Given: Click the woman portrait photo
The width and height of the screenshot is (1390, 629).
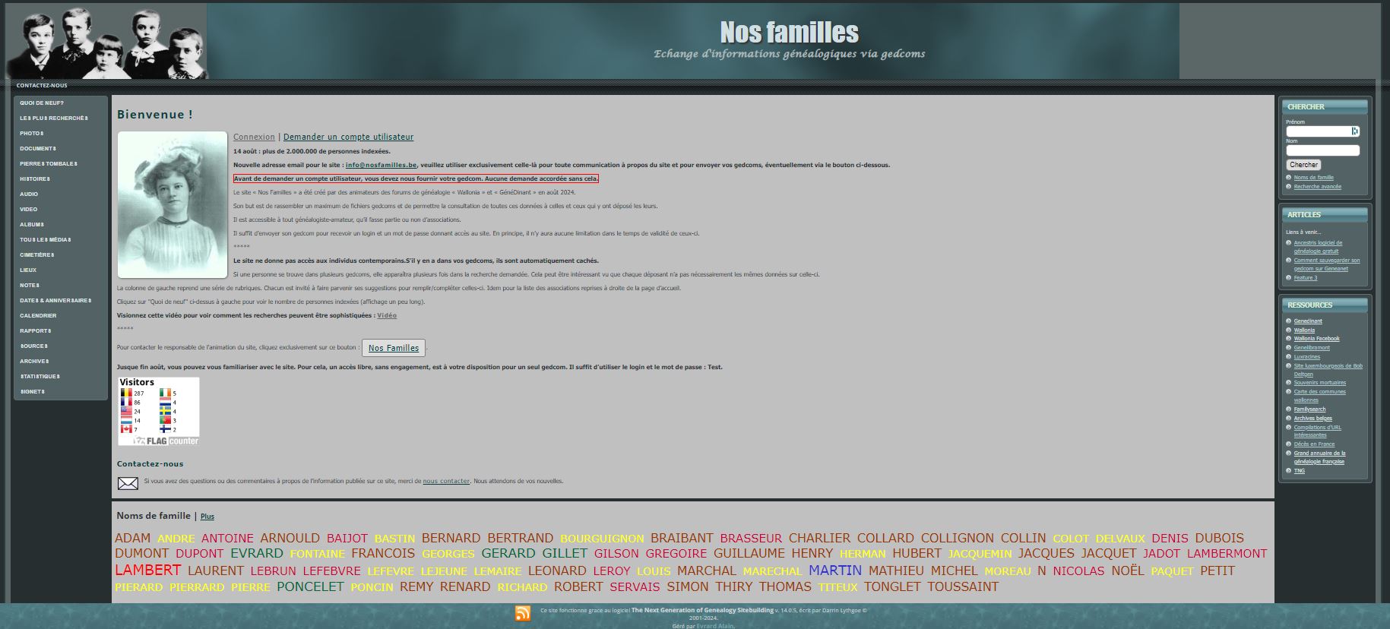Looking at the screenshot, I should [x=173, y=205].
